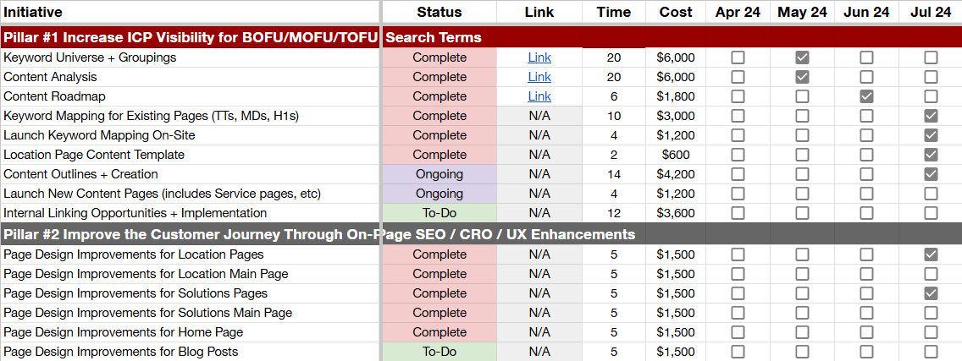Screen dimensions: 962x361
Task: Check Apr 24 box for Content Outlines + Creation
Action: pos(738,174)
